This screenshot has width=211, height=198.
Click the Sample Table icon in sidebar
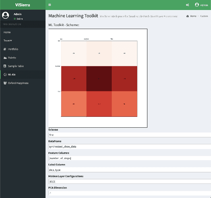point(5,66)
